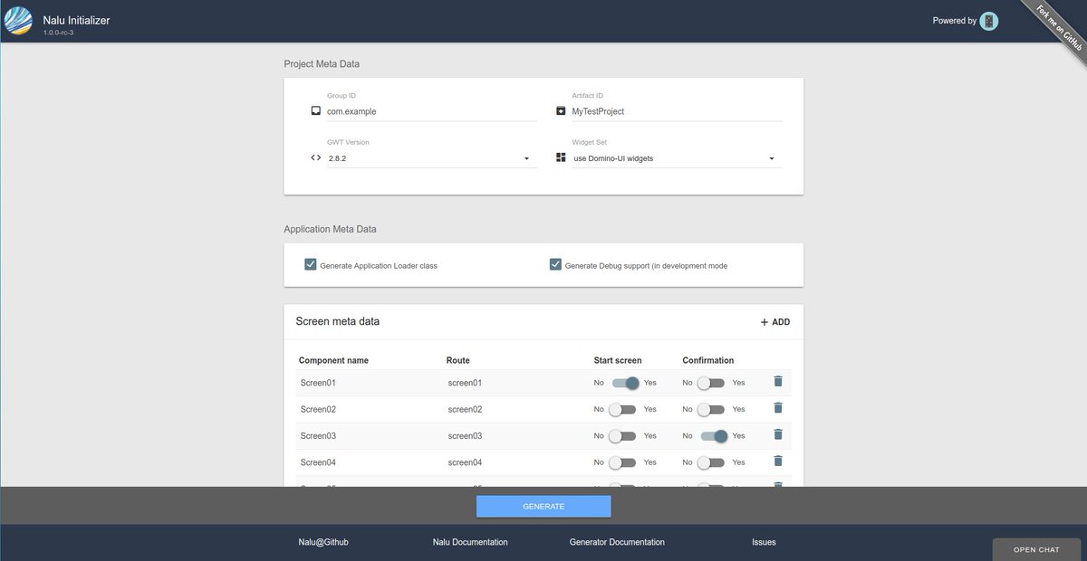Click the Artifact ID archive icon
The width and height of the screenshot is (1087, 561).
pos(561,111)
